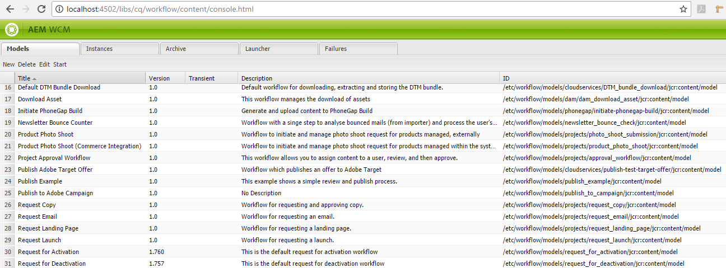Select the Default DTM Bundle Download row
726x268 pixels.
(363, 87)
